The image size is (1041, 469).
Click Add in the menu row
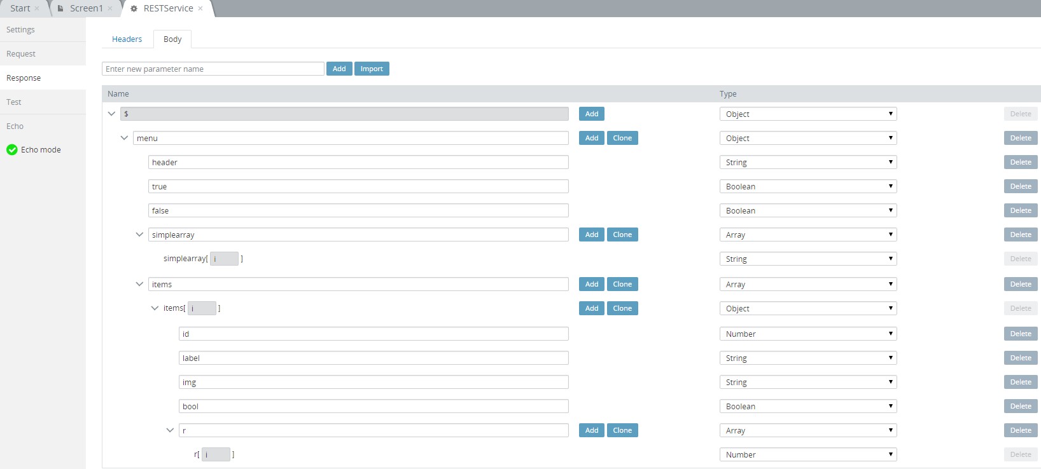click(592, 138)
